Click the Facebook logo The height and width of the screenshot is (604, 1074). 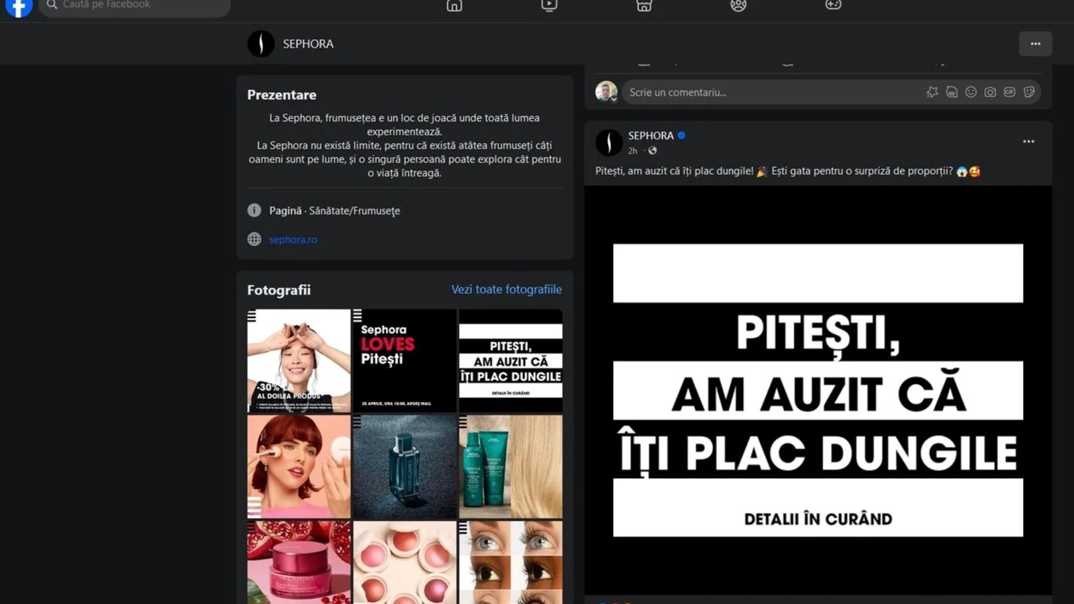pos(19,7)
